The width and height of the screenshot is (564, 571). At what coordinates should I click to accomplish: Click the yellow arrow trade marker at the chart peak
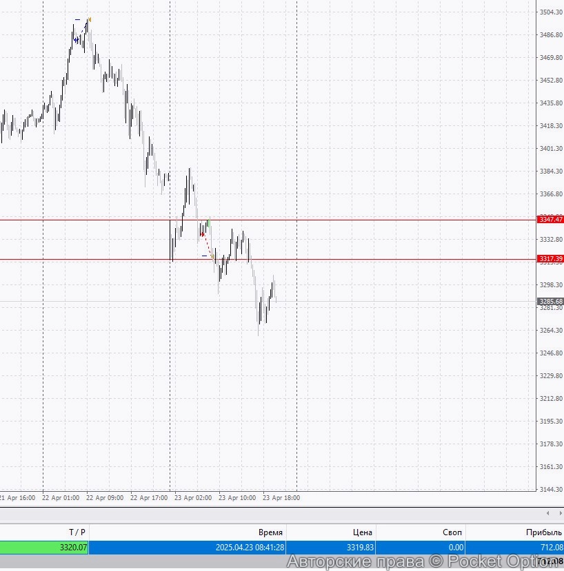90,19
